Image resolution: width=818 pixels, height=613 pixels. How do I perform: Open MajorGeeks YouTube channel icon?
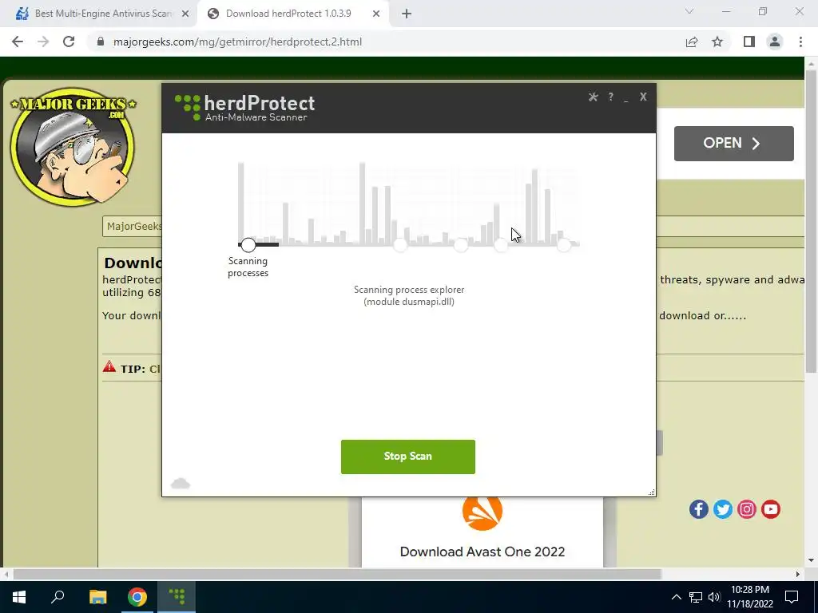(x=771, y=509)
